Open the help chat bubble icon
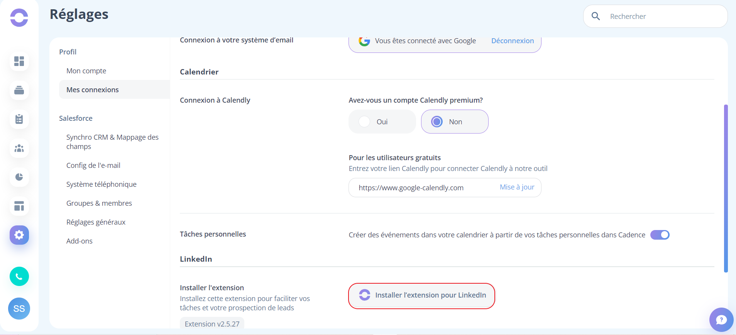Screen dimensions: 736x335 [x=721, y=320]
